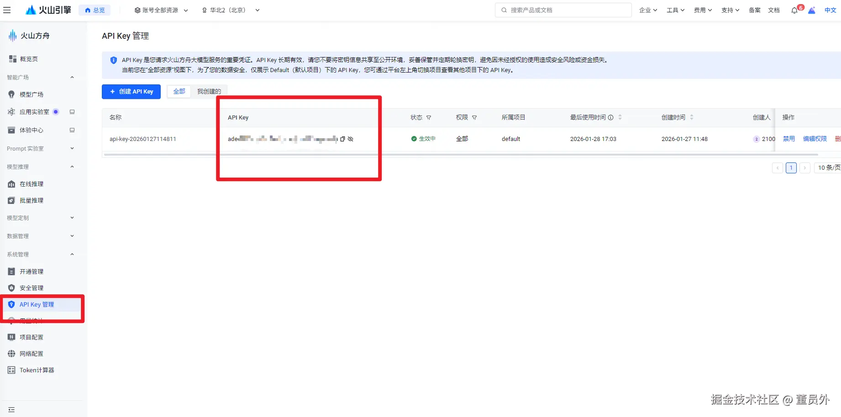Image resolution: width=841 pixels, height=417 pixels.
Task: Copy the API key with the copy icon
Action: pyautogui.click(x=342, y=139)
